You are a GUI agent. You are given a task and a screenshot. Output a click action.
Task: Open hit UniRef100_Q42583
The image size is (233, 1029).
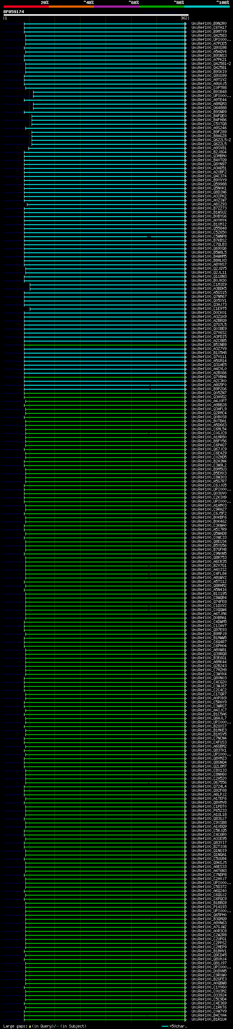pyautogui.click(x=209, y=35)
